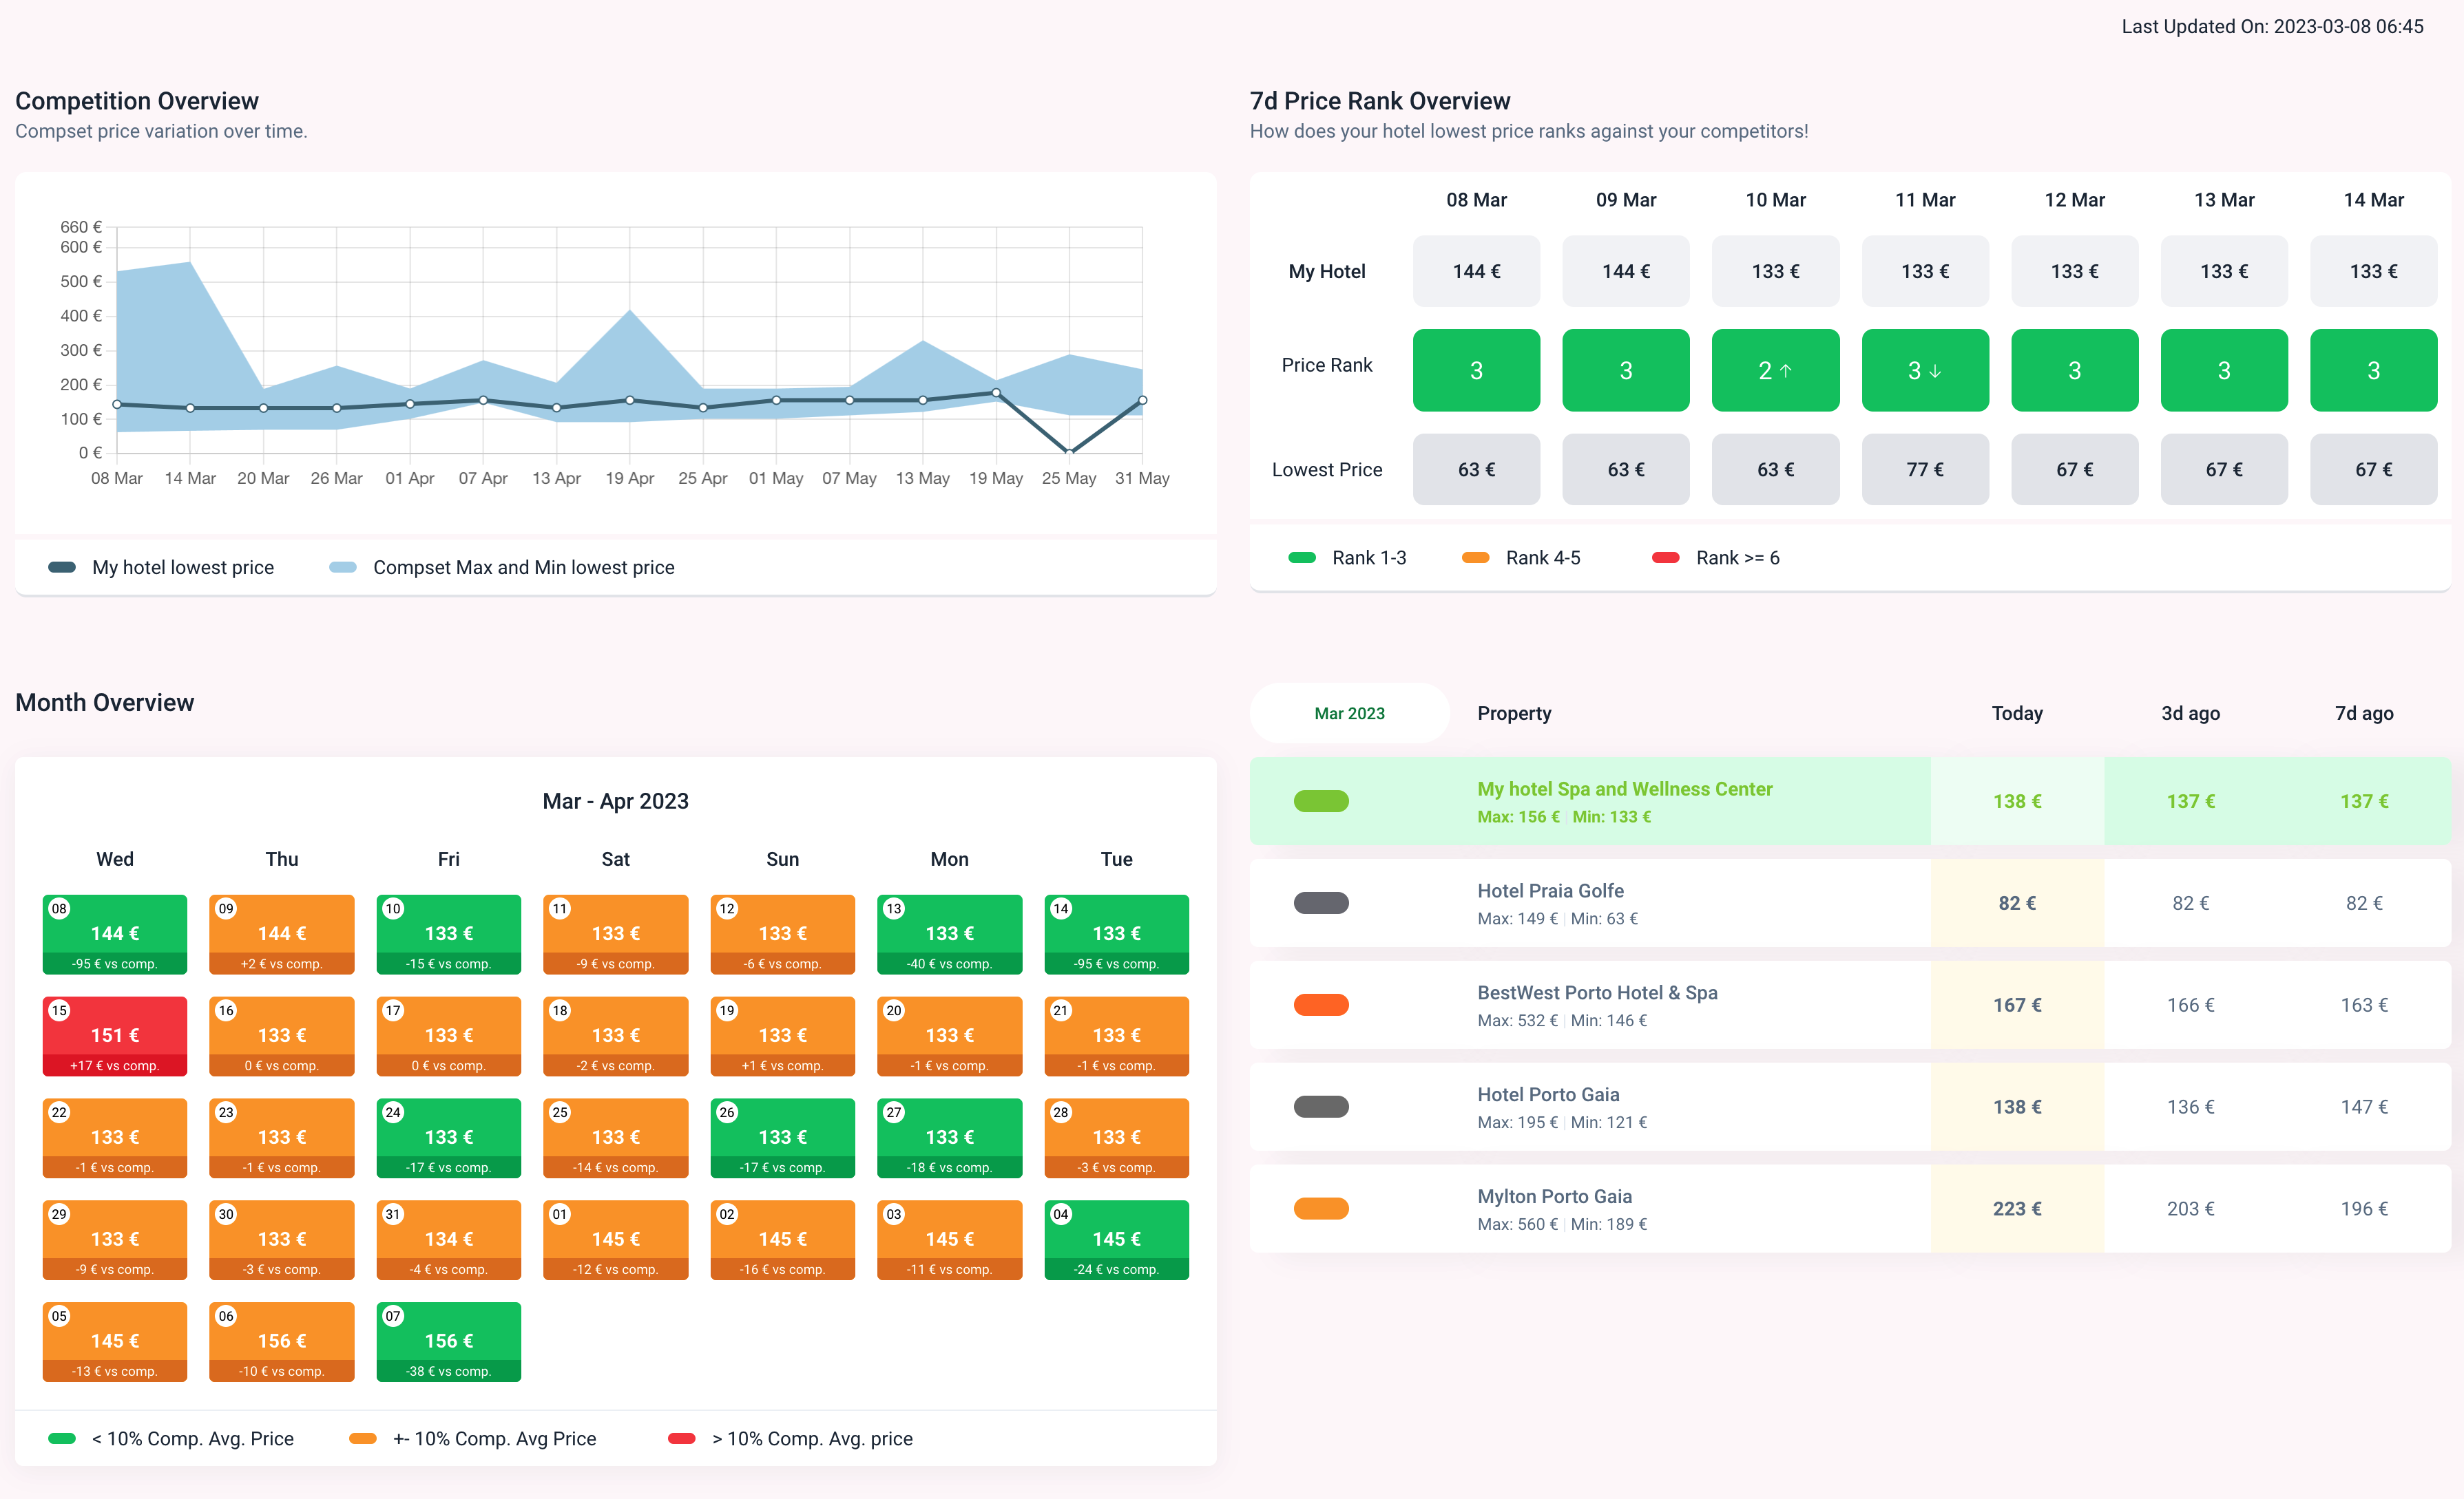Open the 07 Apr calendar cell at 156 €
2464x1499 pixels.
coord(449,1342)
